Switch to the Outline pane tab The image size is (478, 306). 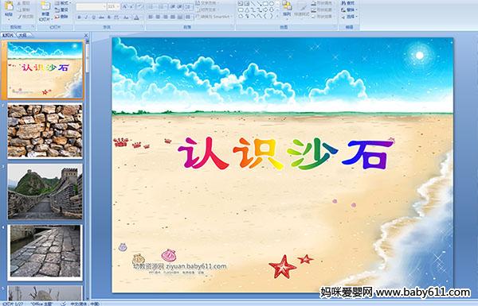pos(22,35)
